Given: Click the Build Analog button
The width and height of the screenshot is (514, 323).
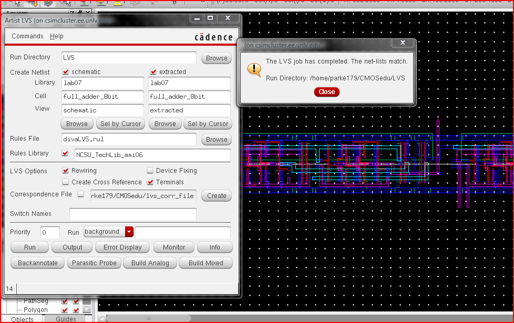Looking at the screenshot, I should point(150,263).
